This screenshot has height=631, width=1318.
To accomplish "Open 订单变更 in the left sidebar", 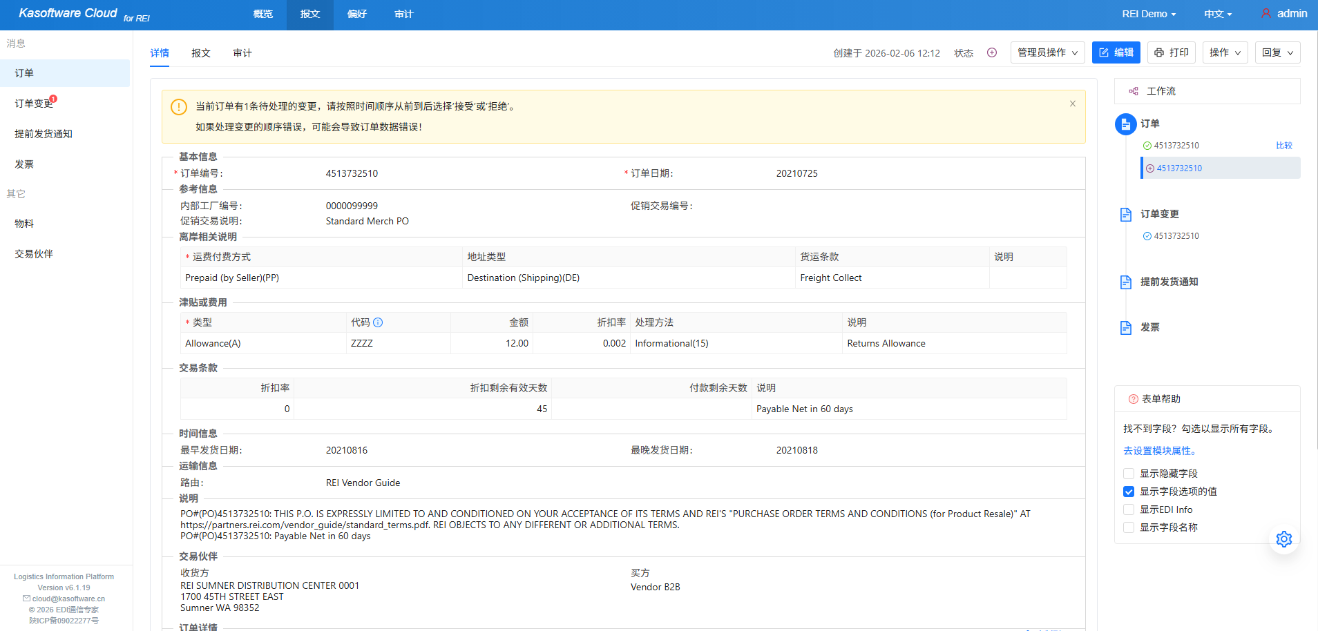I will pyautogui.click(x=35, y=104).
